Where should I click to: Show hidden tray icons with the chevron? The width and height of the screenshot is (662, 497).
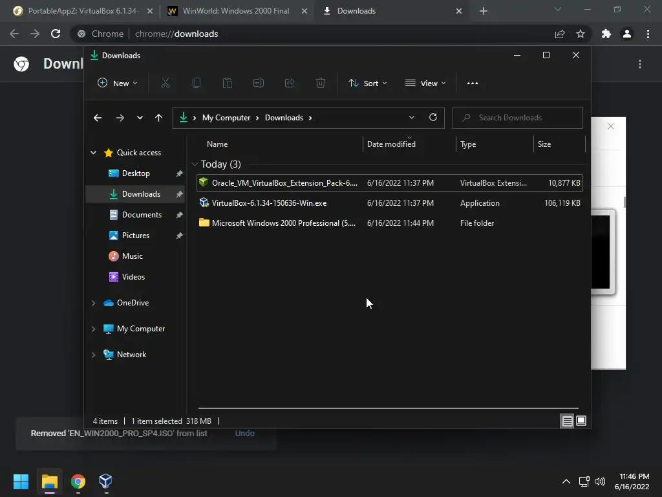click(566, 481)
